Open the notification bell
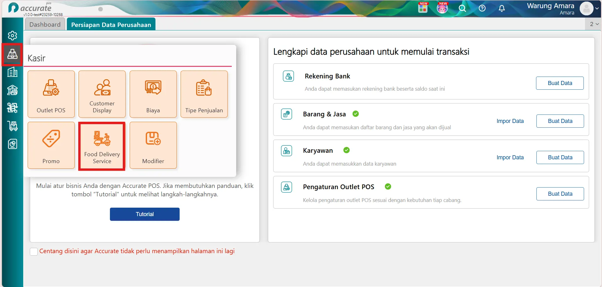 [502, 8]
